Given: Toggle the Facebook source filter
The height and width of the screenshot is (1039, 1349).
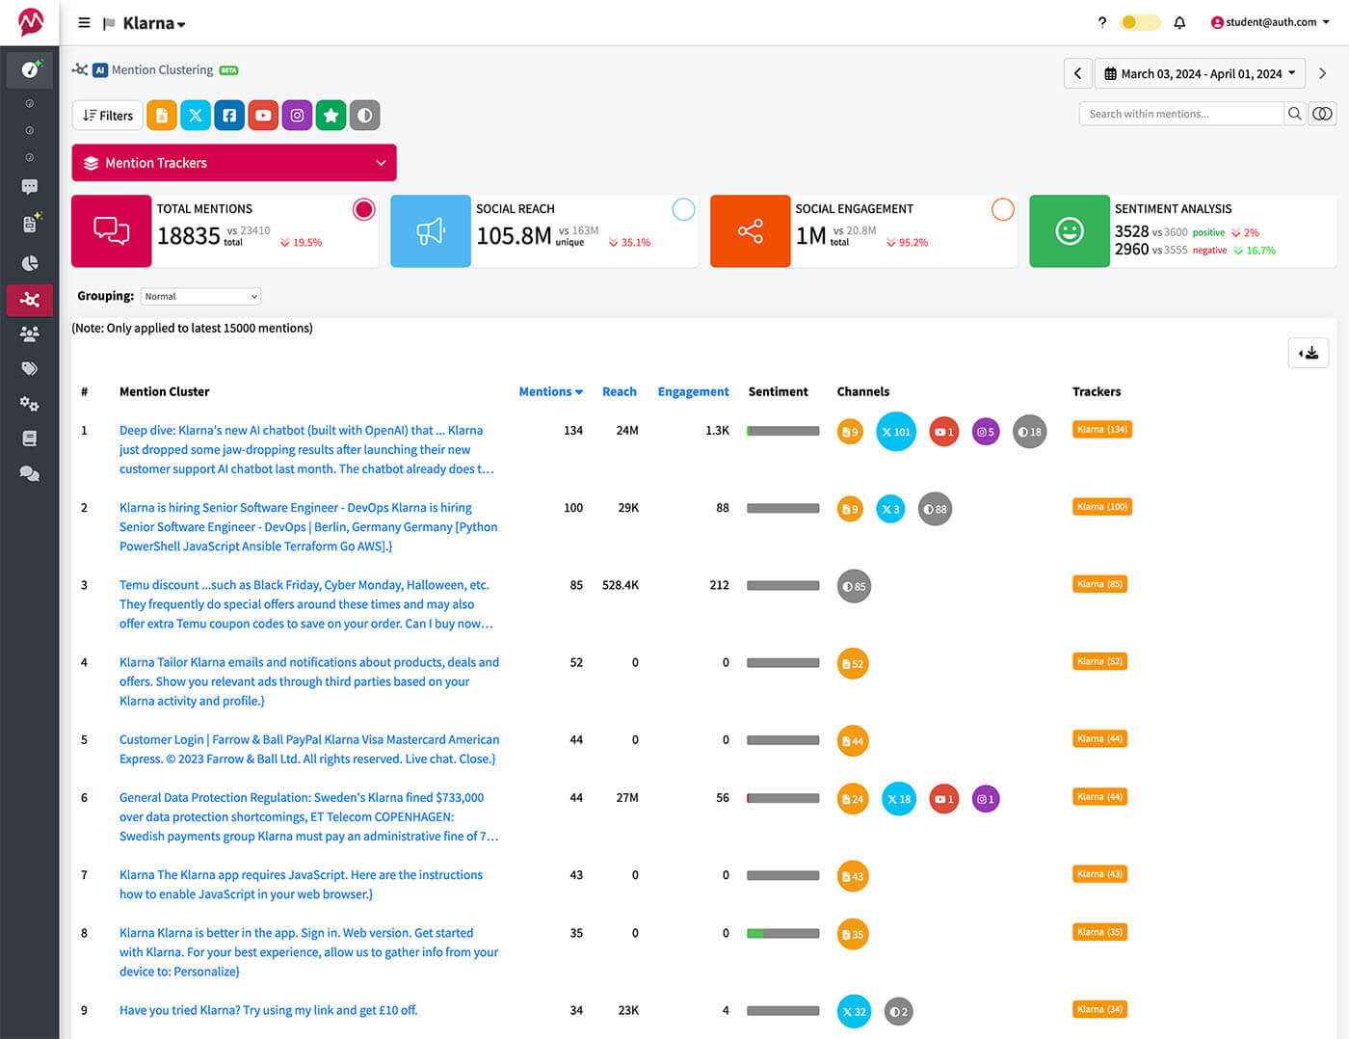Looking at the screenshot, I should point(229,116).
